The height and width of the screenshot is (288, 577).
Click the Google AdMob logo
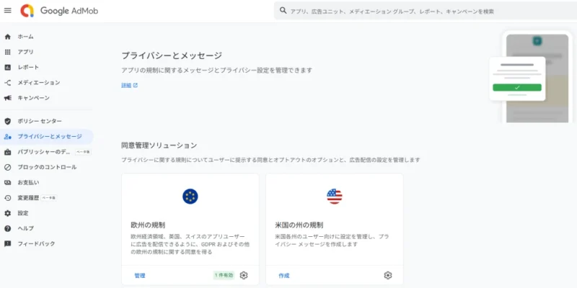pos(27,11)
